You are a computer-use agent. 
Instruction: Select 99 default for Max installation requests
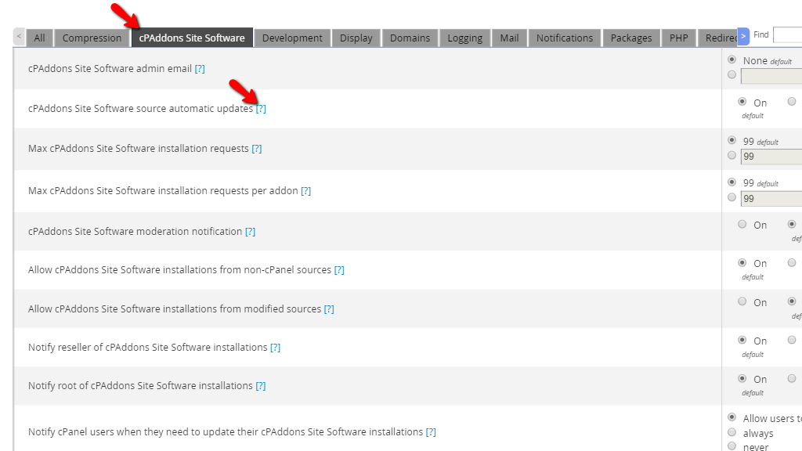[732, 140]
